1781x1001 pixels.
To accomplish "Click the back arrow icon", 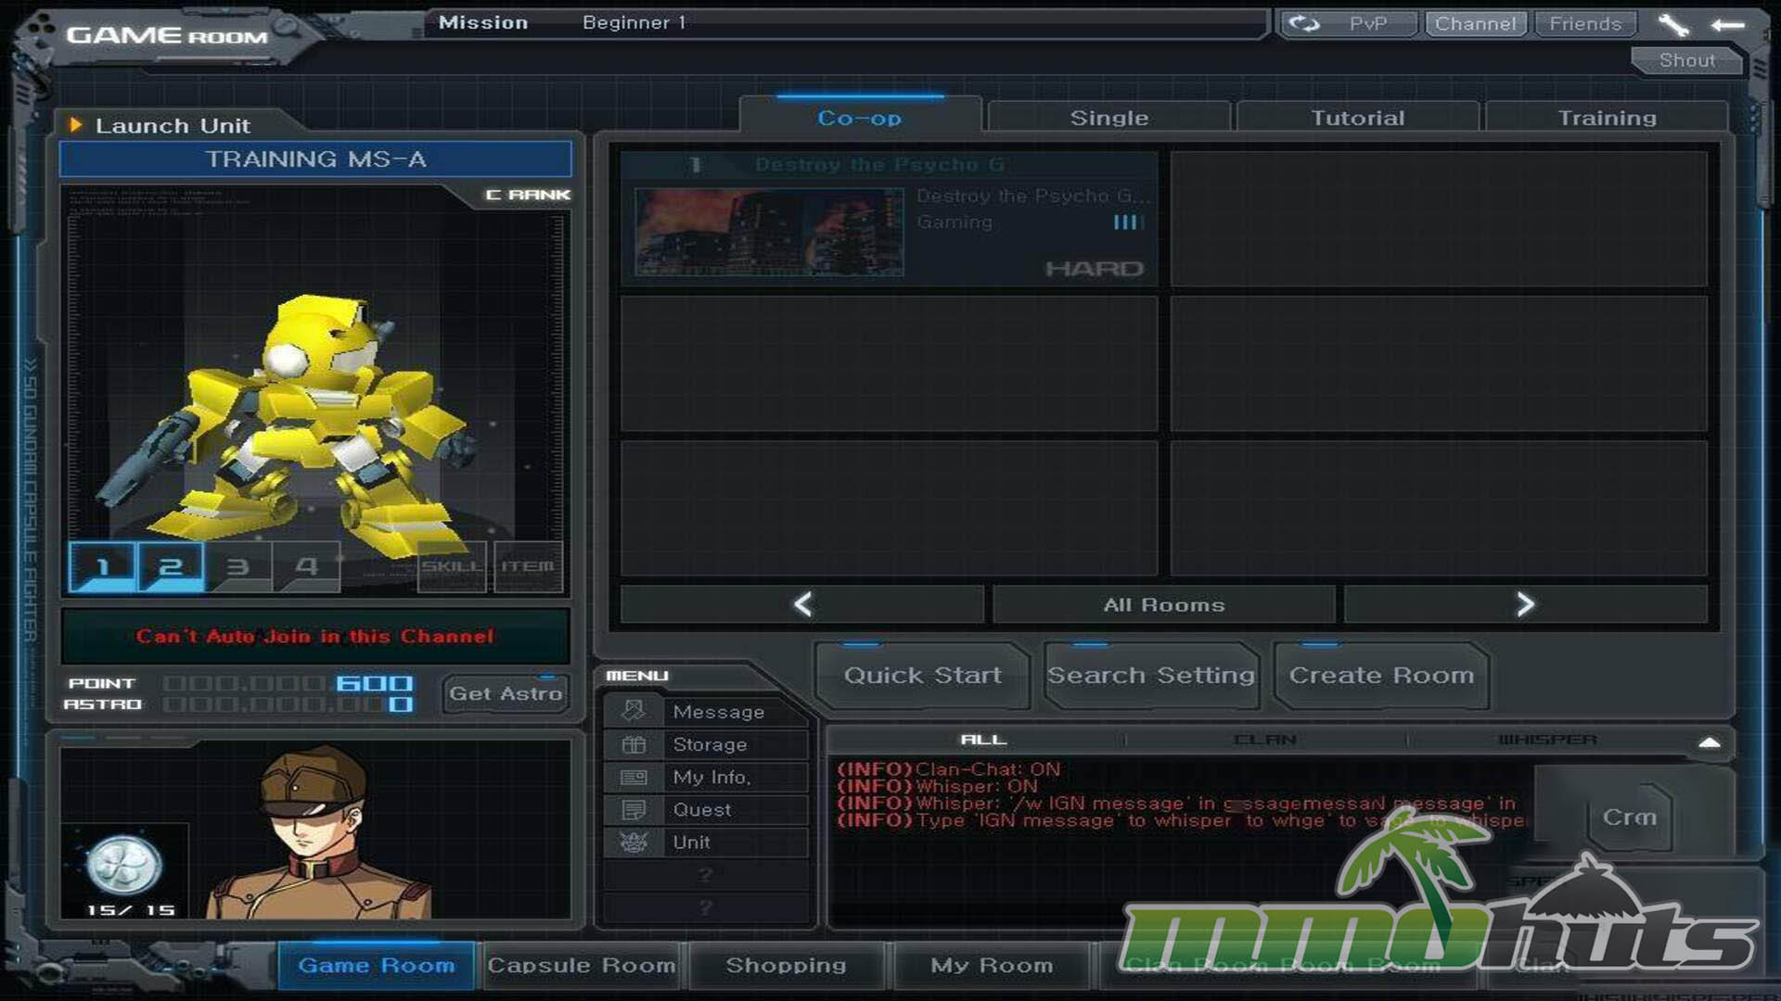I will (x=1726, y=25).
